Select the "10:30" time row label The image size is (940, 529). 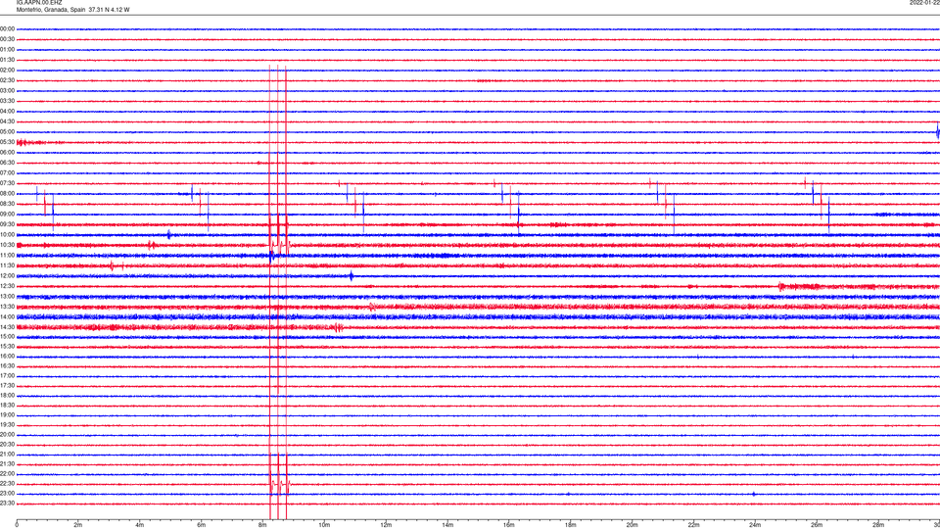click(x=7, y=245)
